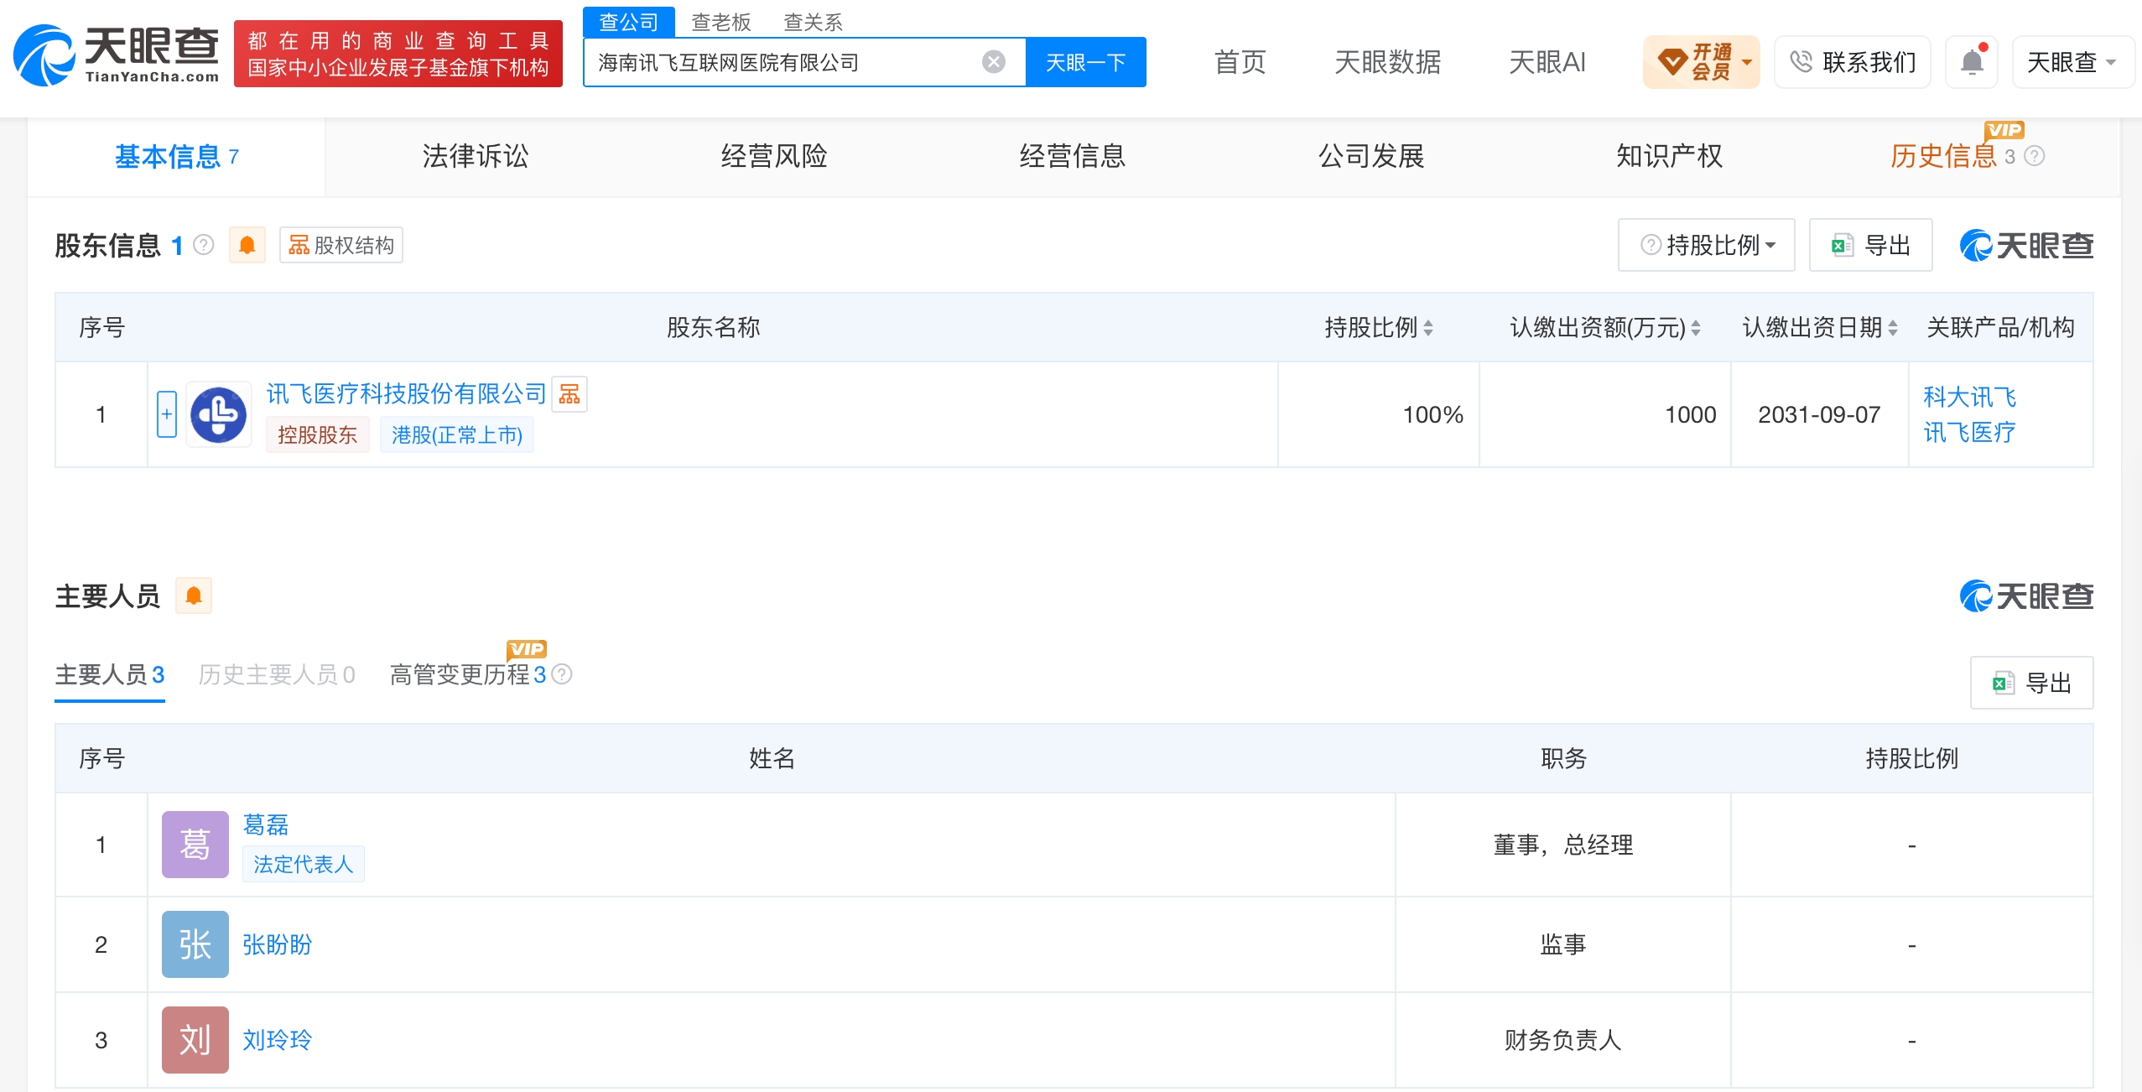Viewport: 2142px width, 1092px height.
Task: Click the 张 avatar icon
Action: coord(195,944)
